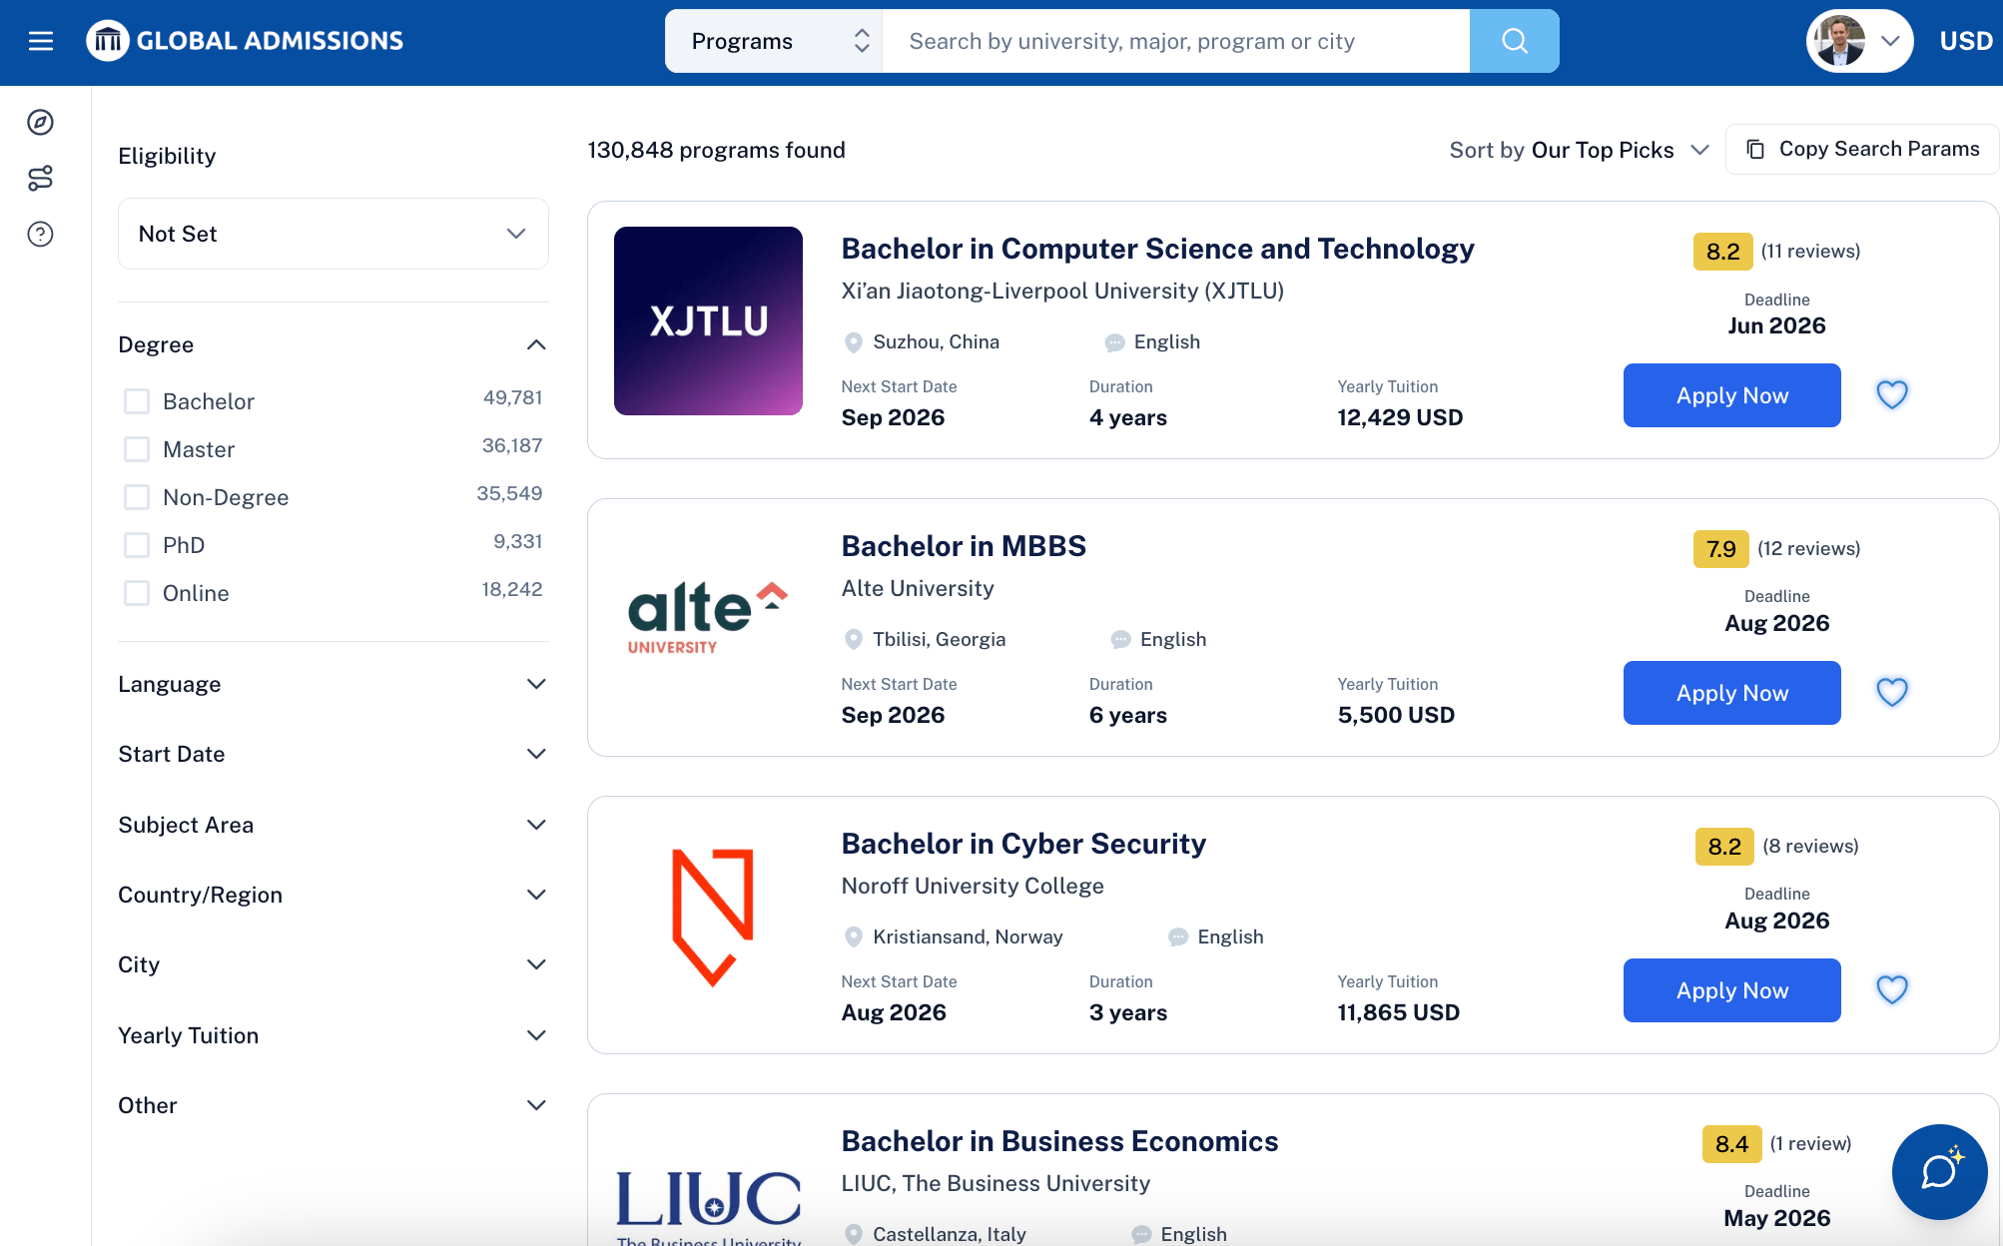Screen dimensions: 2003x1246
Task: Open the Eligibility Not Set dropdown
Action: tap(333, 234)
